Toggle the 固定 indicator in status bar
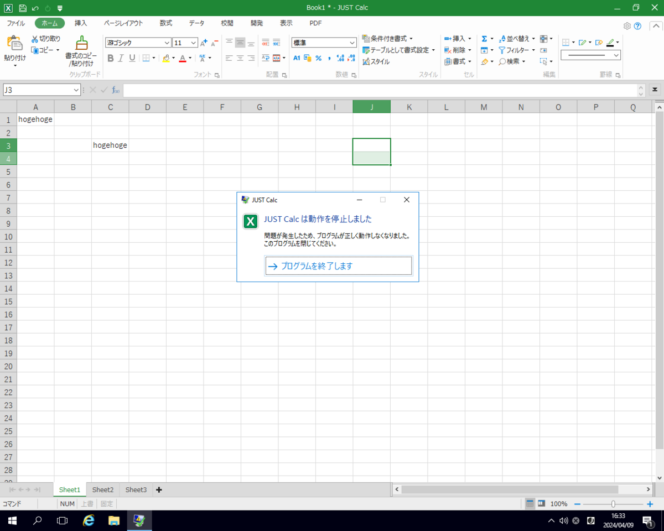 [107, 504]
